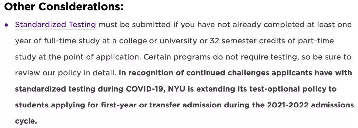The image size is (358, 128).
Task: Click the purple bullet point marker
Action: [x=6, y=25]
